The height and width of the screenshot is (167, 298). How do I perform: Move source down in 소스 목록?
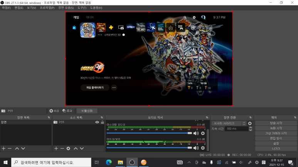click(x=82, y=149)
